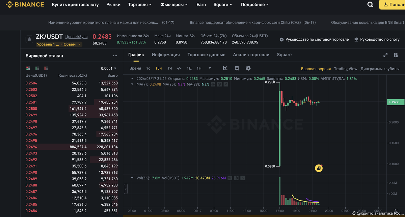Image resolution: width=405 pixels, height=217 pixels.
Task: Remove the MA indicator
Action: click(226, 84)
